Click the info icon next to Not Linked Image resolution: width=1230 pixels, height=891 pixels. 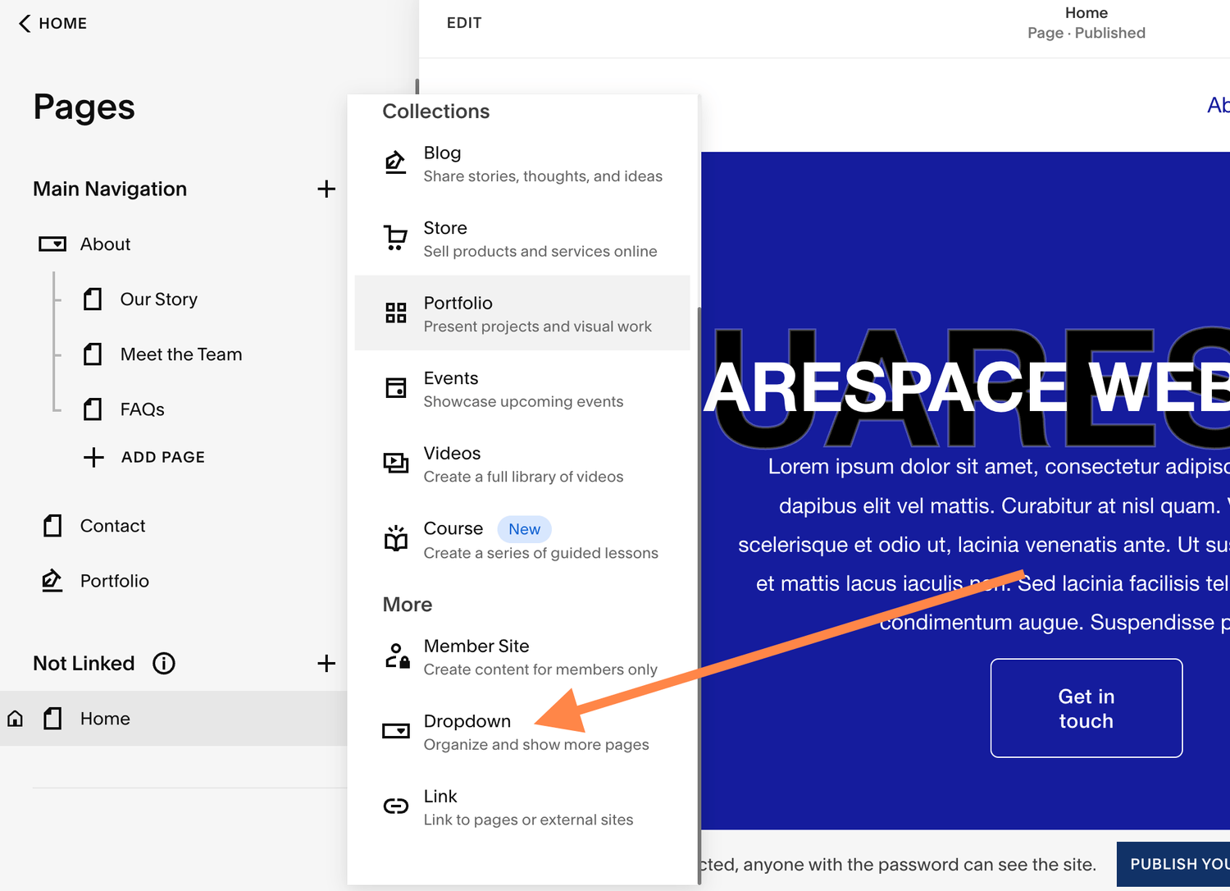click(x=164, y=664)
